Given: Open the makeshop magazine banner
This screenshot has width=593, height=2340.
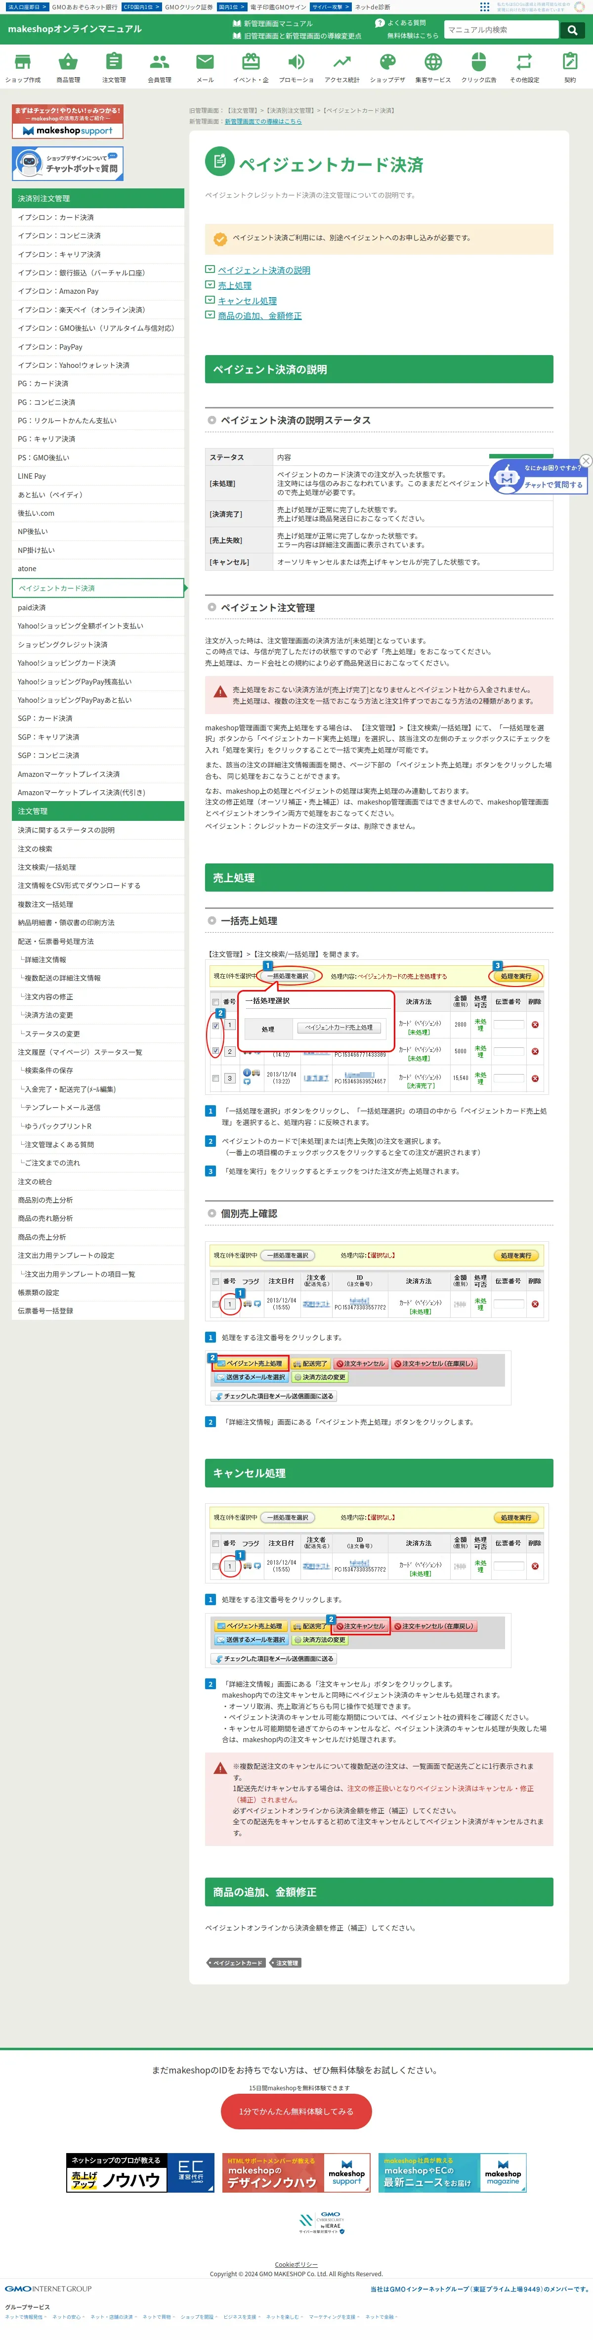Looking at the screenshot, I should 452,2172.
